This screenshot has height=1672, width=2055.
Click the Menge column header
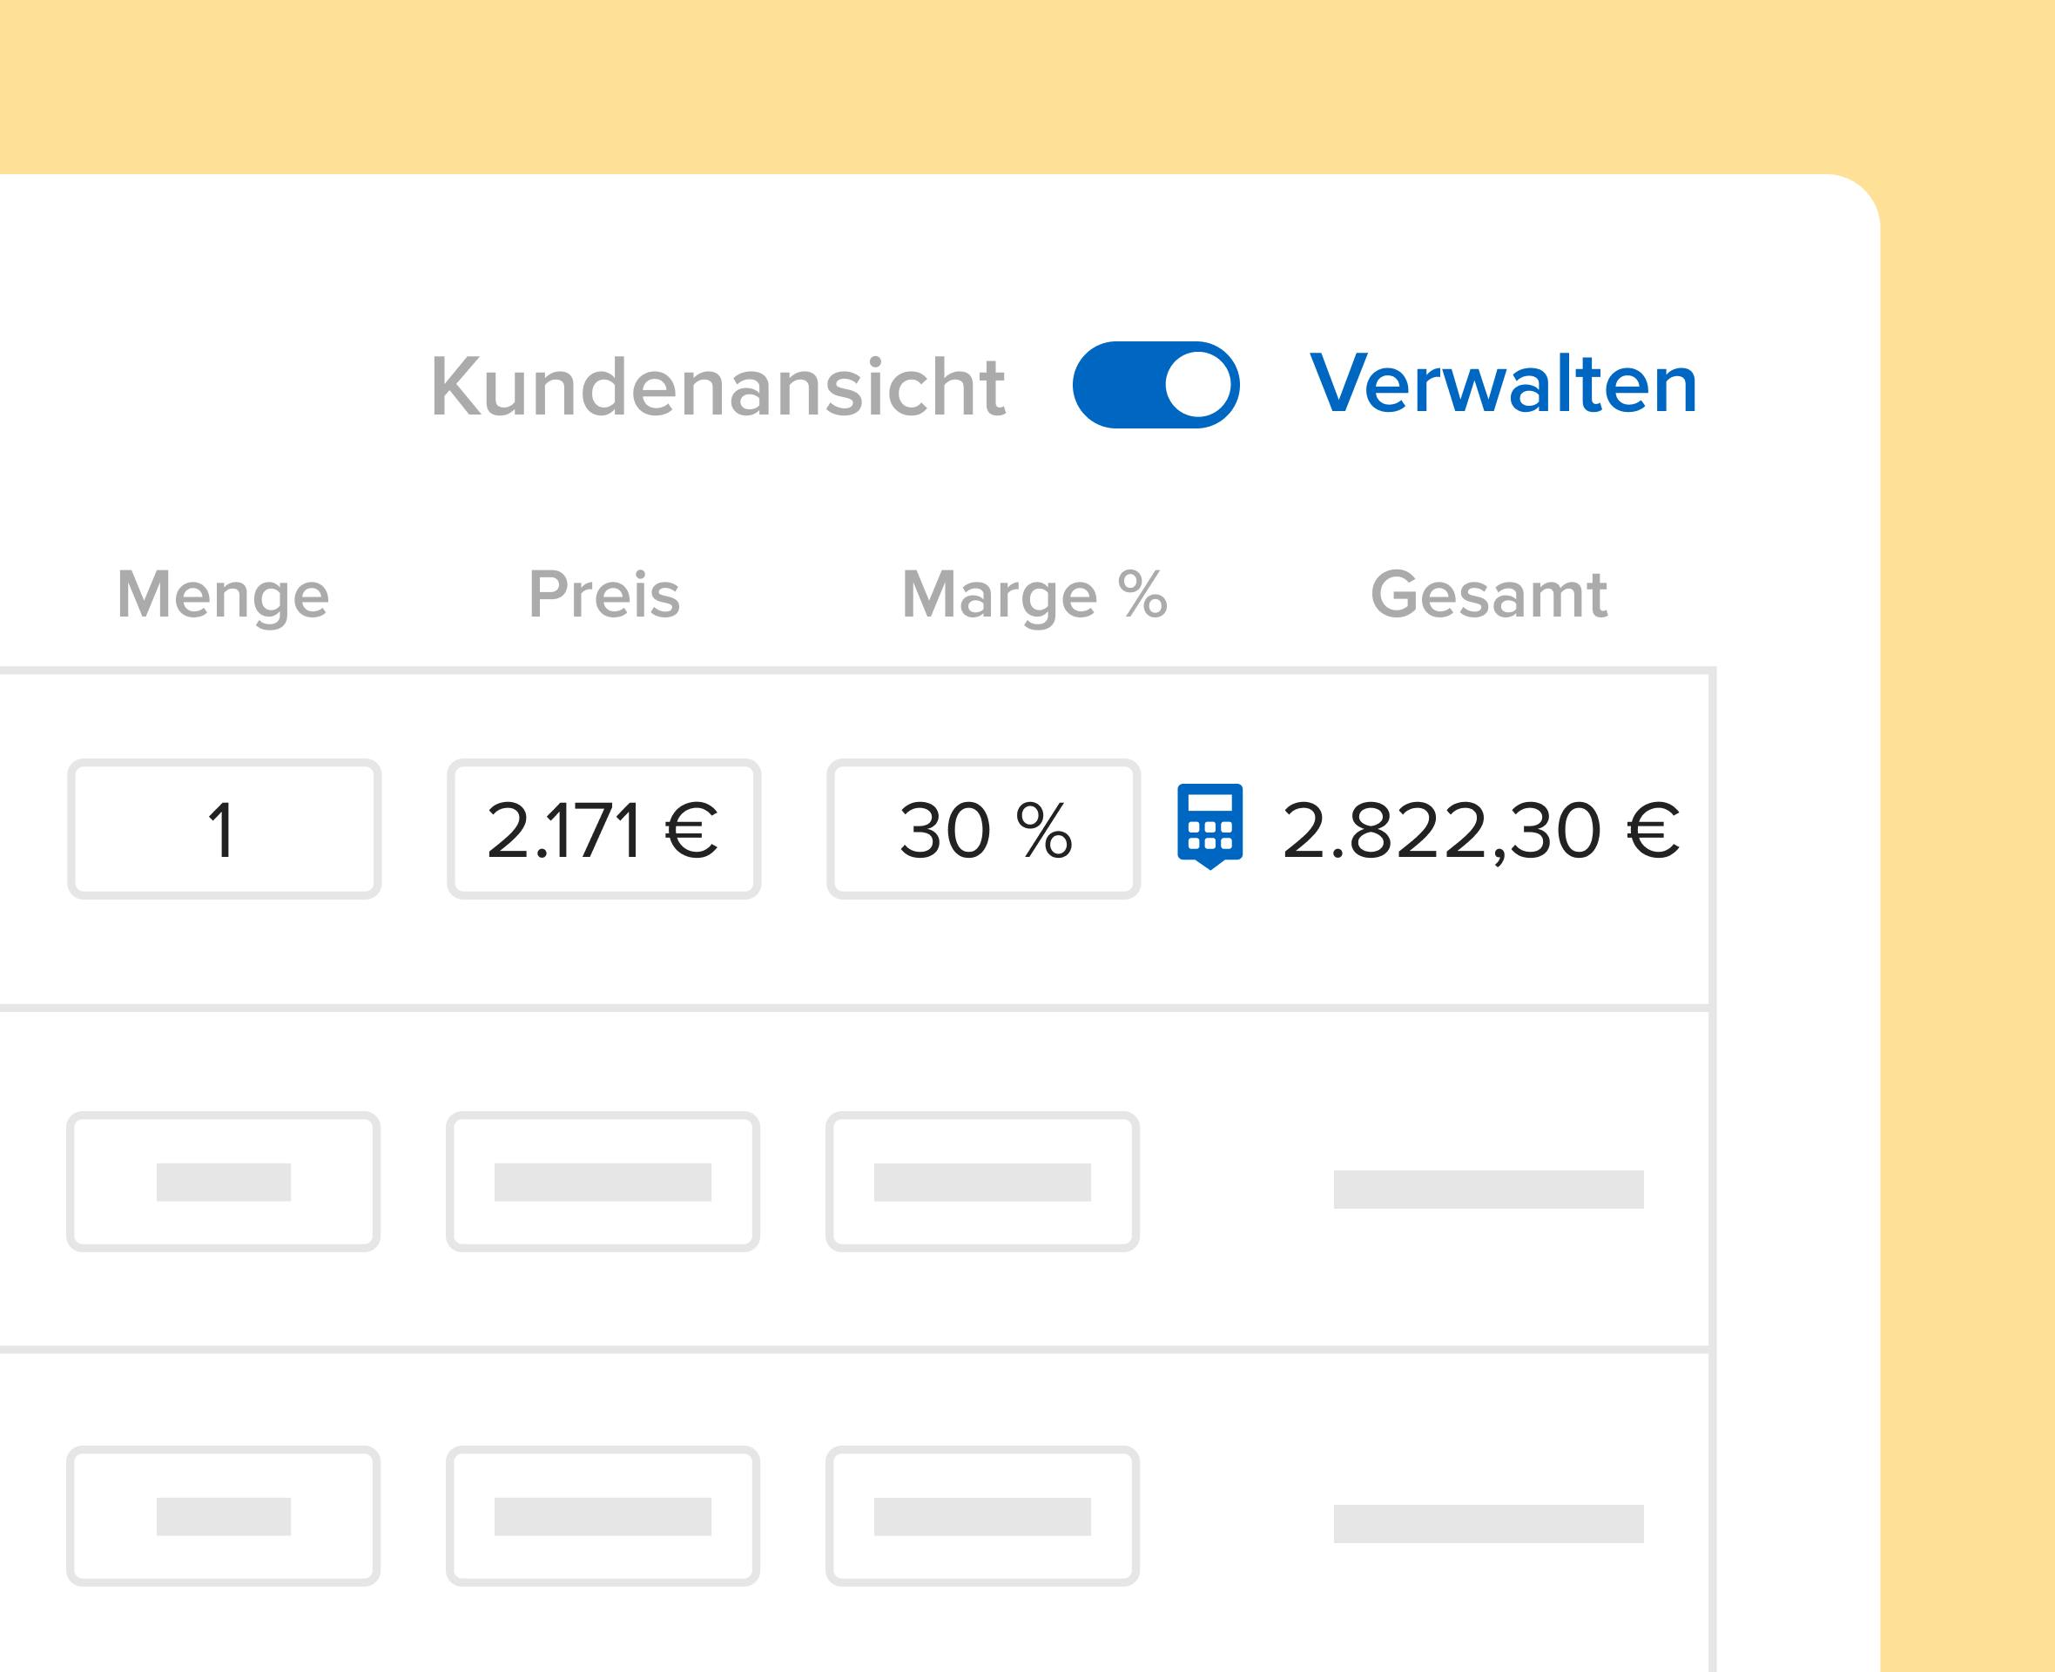(224, 596)
